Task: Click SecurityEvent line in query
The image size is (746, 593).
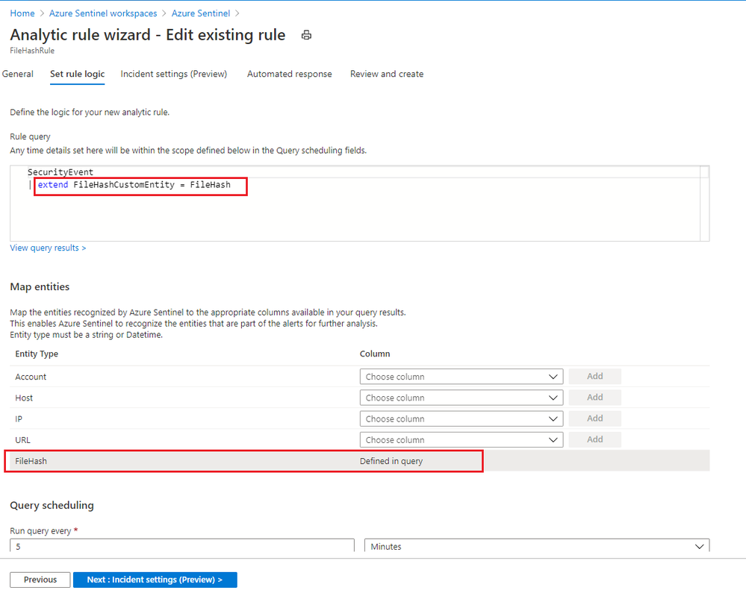Action: [60, 172]
